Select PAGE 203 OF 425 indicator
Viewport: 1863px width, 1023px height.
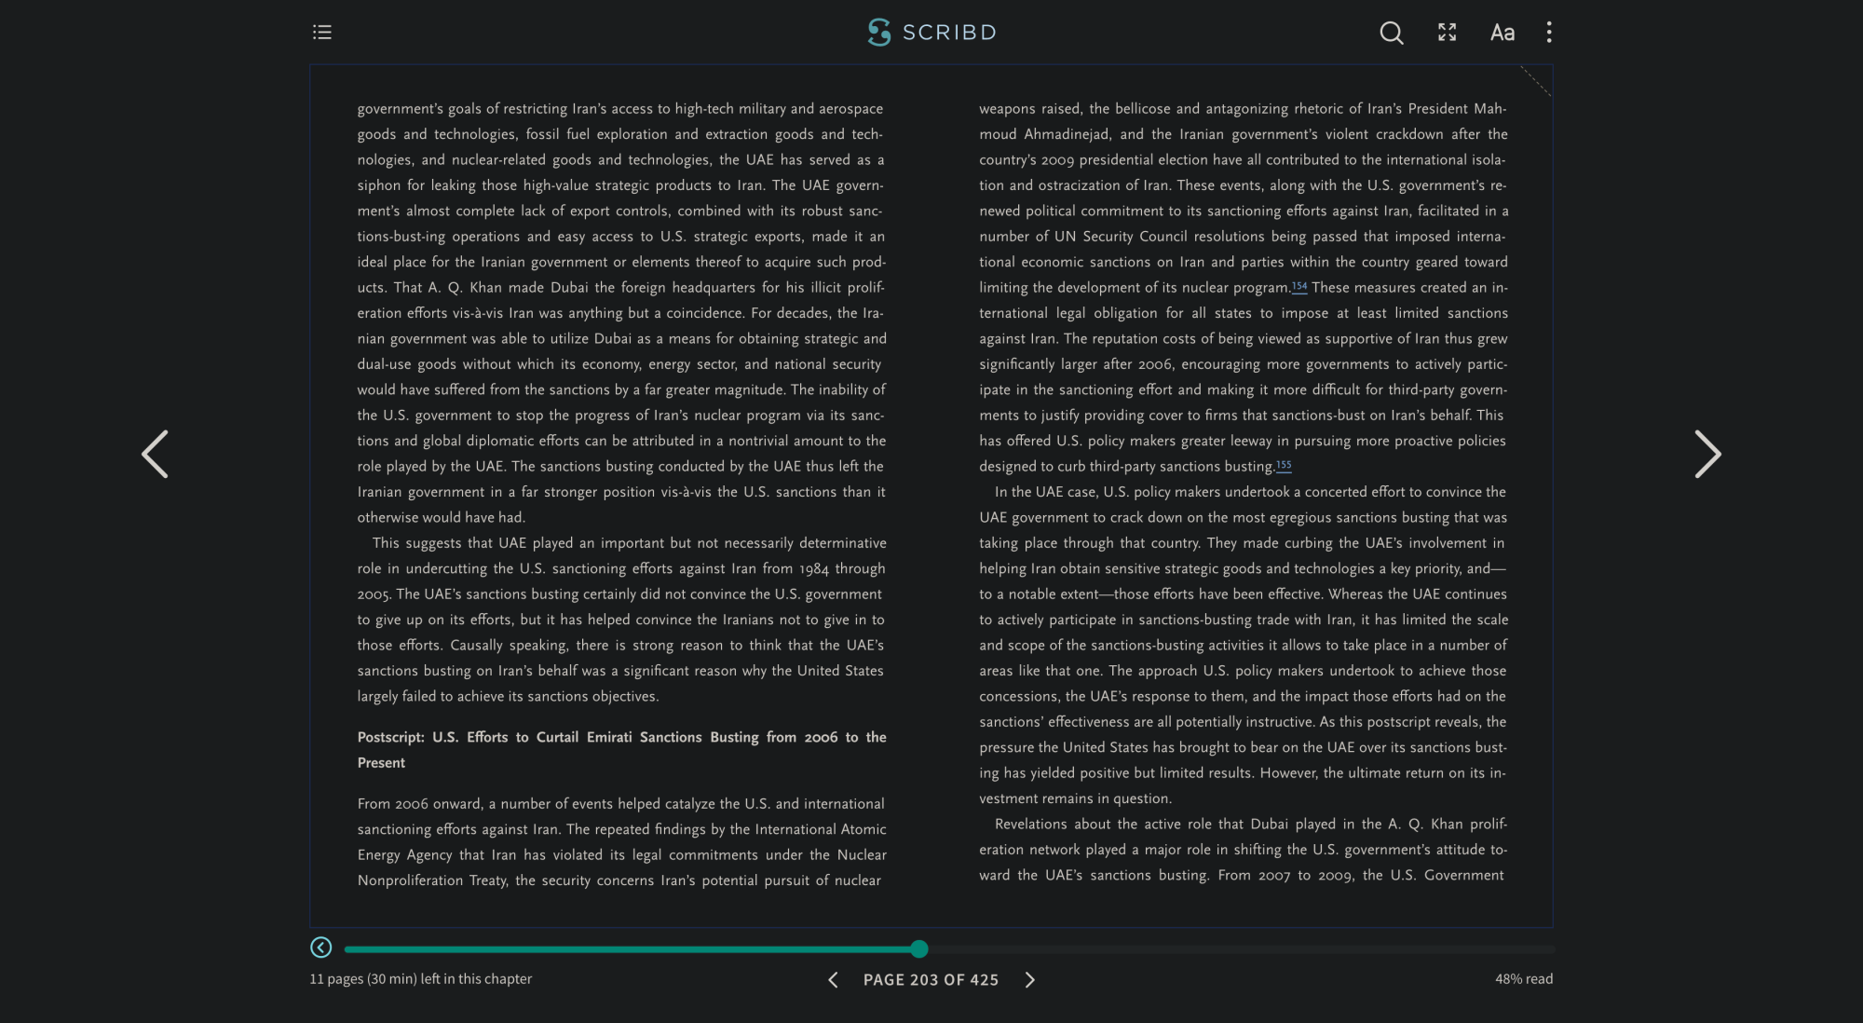(x=932, y=979)
